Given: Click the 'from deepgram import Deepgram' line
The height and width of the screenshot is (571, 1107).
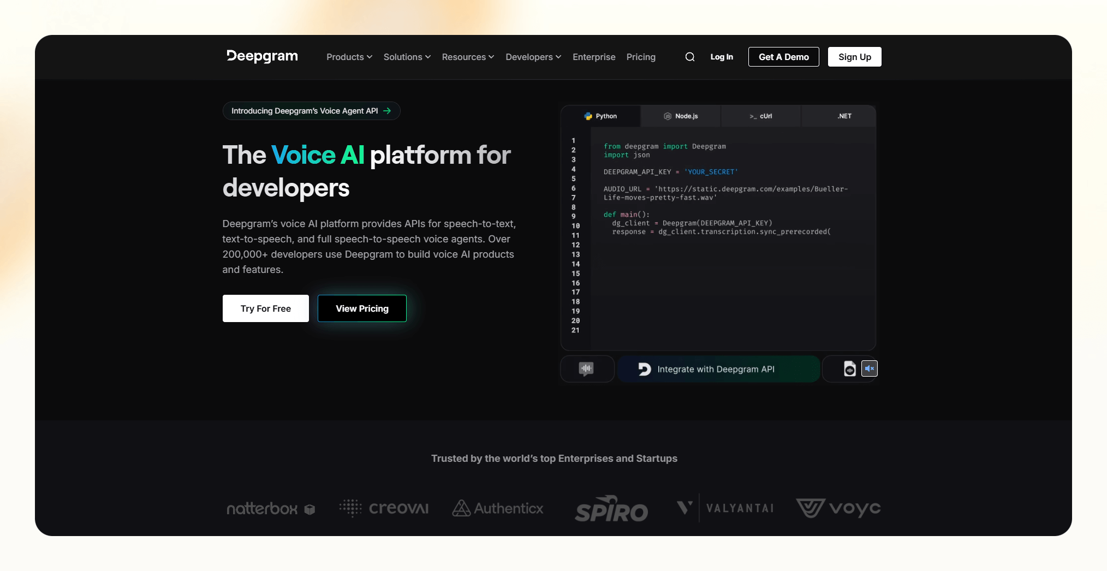Looking at the screenshot, I should click(665, 146).
